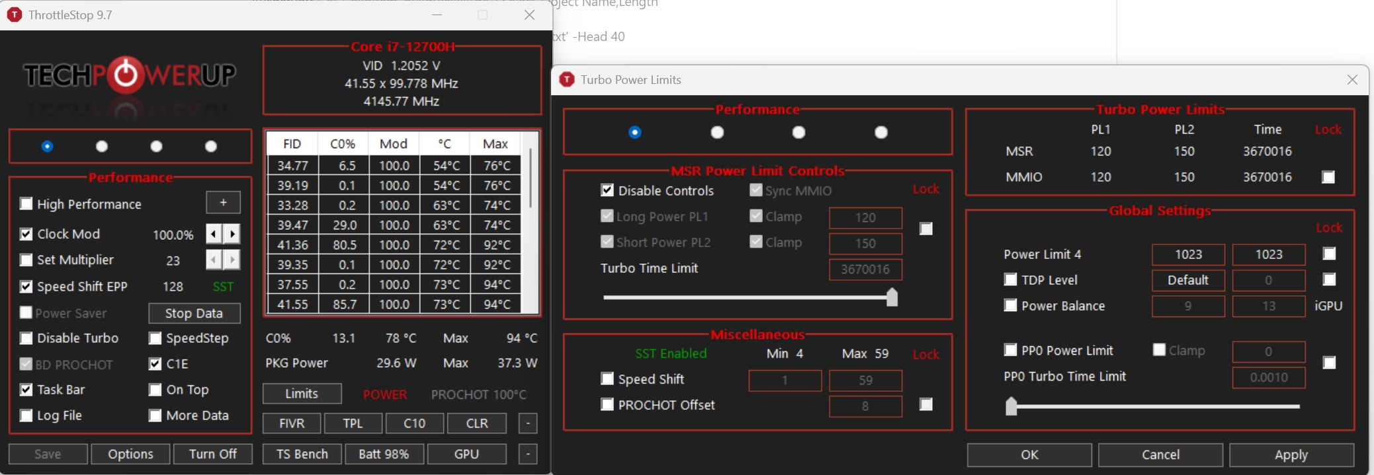
Task: Click the minus button next to GPU
Action: click(x=527, y=454)
